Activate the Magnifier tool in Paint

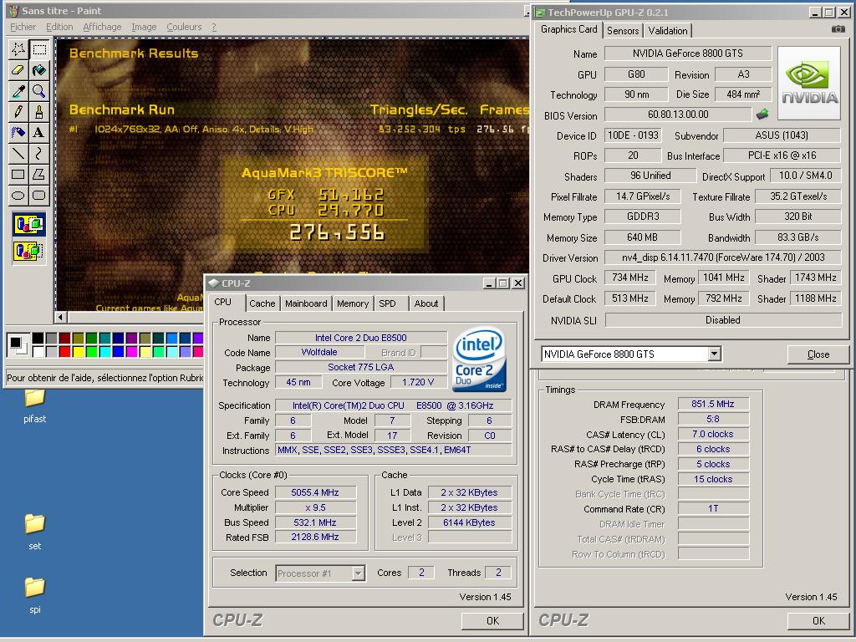point(39,91)
